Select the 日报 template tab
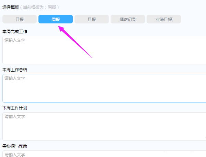This screenshot has height=157, width=206. [x=20, y=19]
